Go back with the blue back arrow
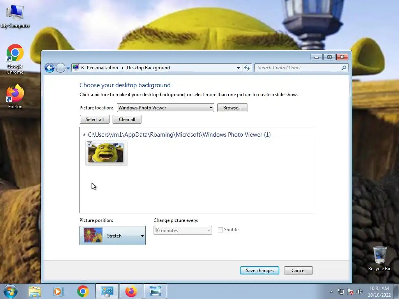 (49, 68)
